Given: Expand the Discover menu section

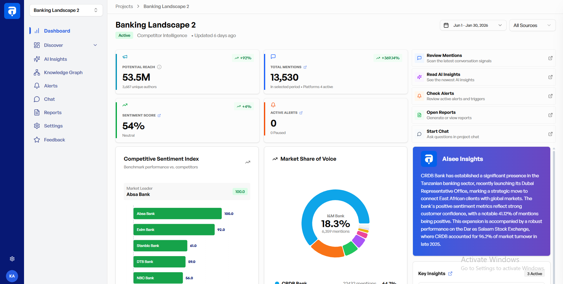Looking at the screenshot, I should coord(95,45).
